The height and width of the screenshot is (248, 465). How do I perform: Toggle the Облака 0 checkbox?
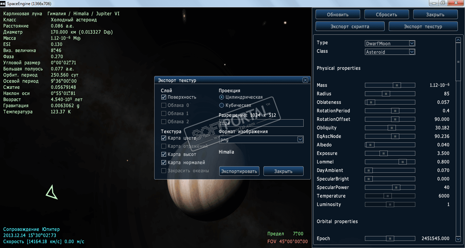pos(164,105)
